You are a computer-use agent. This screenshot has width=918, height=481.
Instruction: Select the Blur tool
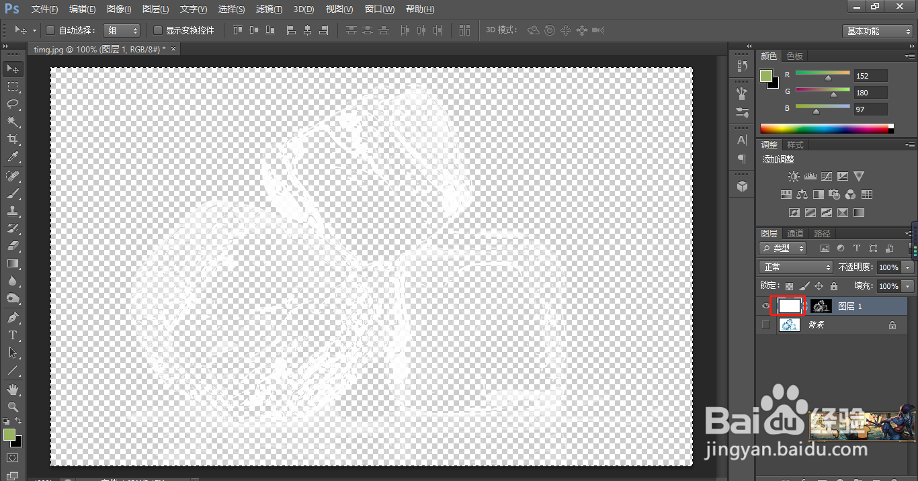(x=13, y=281)
